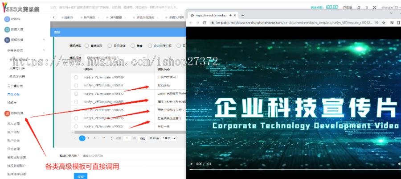Open 智能回复设置 in sidebar

16,157
